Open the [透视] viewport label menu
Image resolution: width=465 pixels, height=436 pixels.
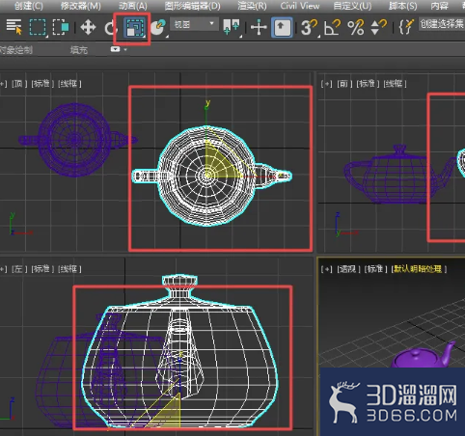[348, 269]
